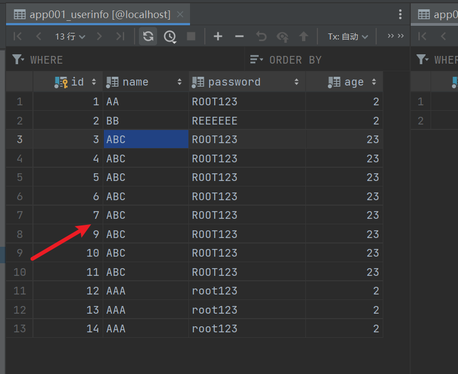The width and height of the screenshot is (458, 374).
Task: Submit changes with up arrow
Action: 304,36
